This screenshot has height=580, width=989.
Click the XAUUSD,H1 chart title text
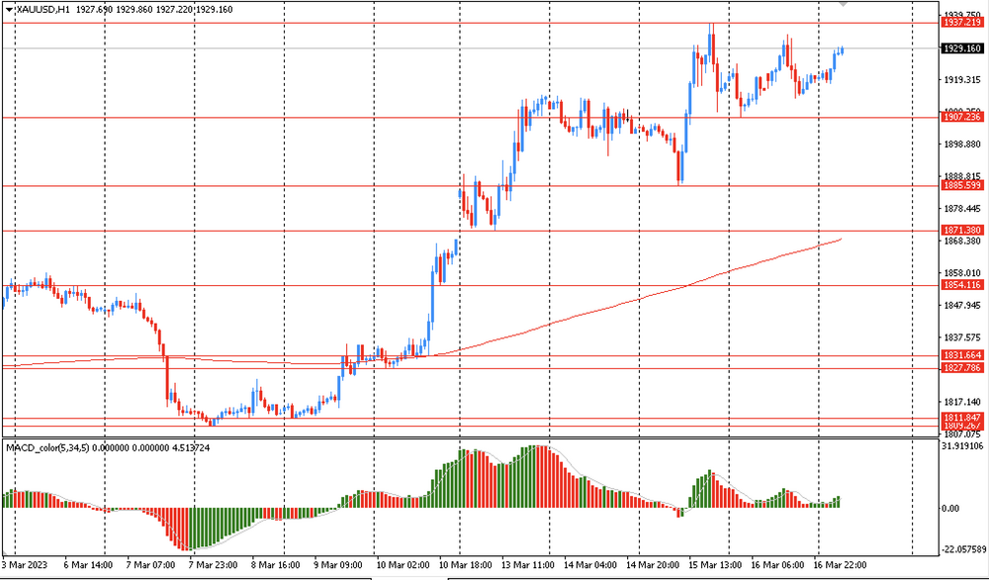click(43, 10)
